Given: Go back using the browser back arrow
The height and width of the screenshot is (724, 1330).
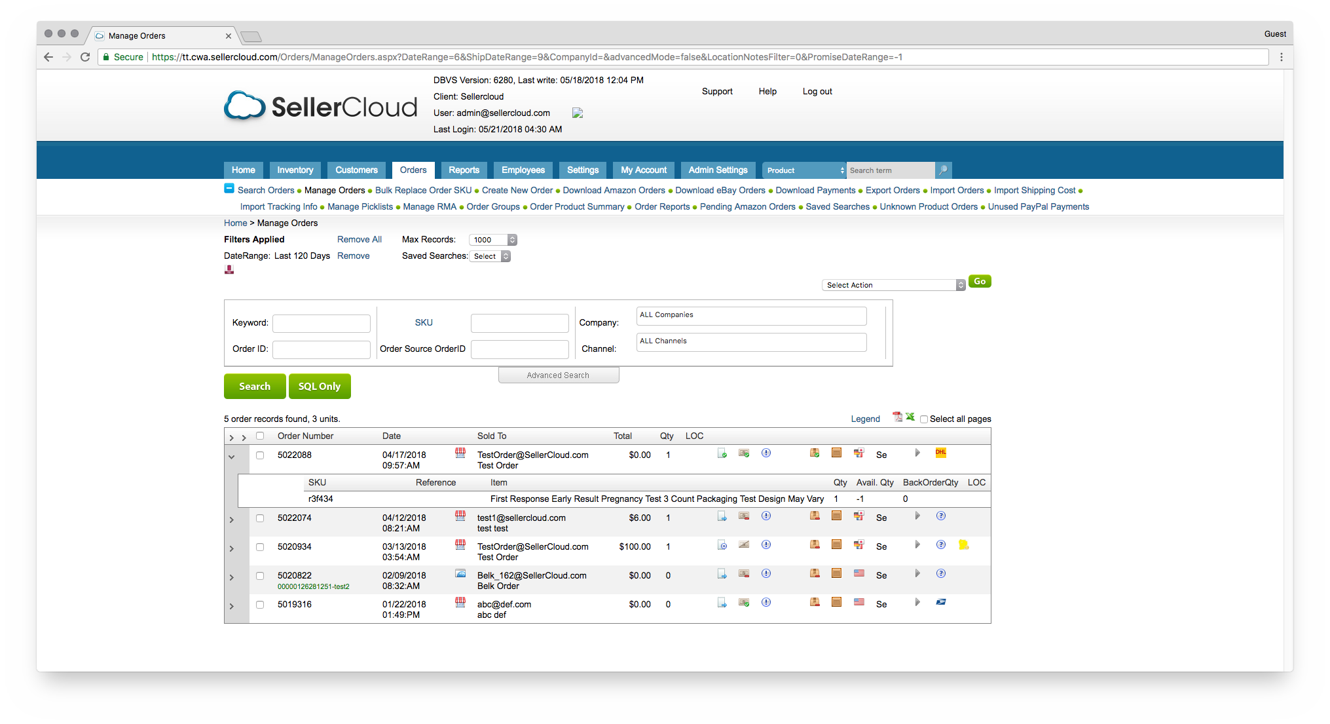Looking at the screenshot, I should [48, 57].
